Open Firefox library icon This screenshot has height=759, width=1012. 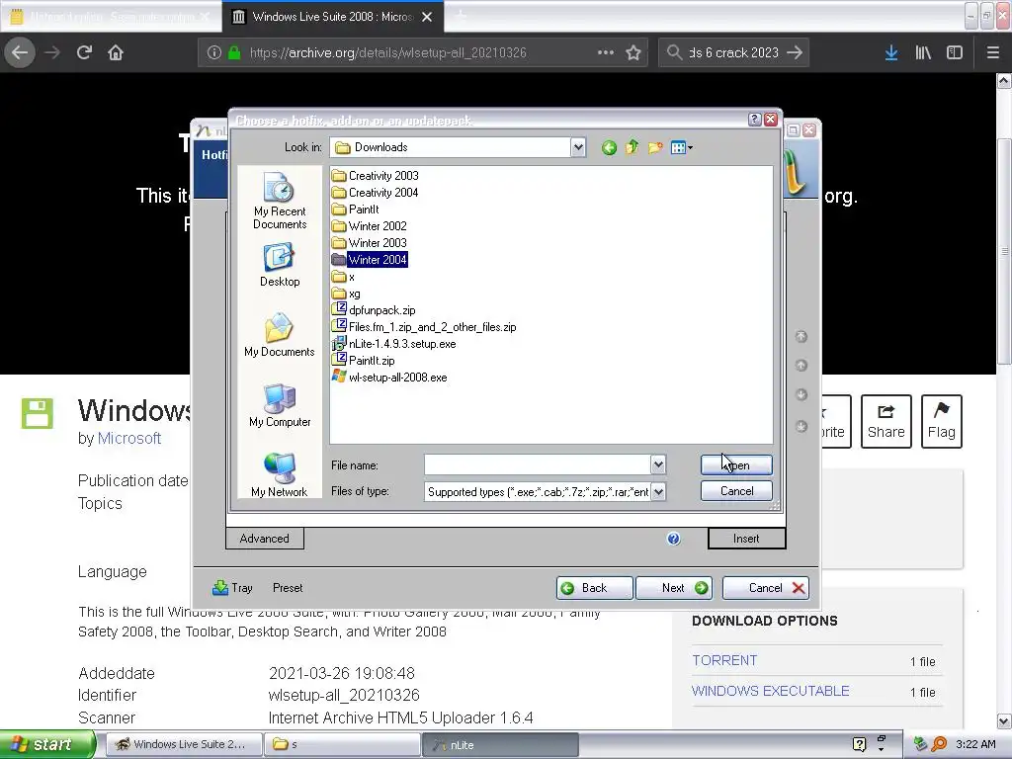[x=923, y=52]
